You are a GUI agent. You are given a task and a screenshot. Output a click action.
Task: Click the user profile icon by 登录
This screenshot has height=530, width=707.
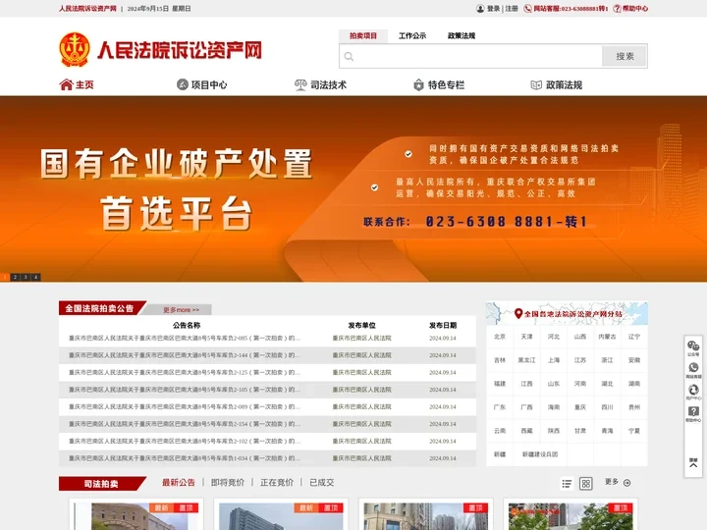click(x=480, y=9)
